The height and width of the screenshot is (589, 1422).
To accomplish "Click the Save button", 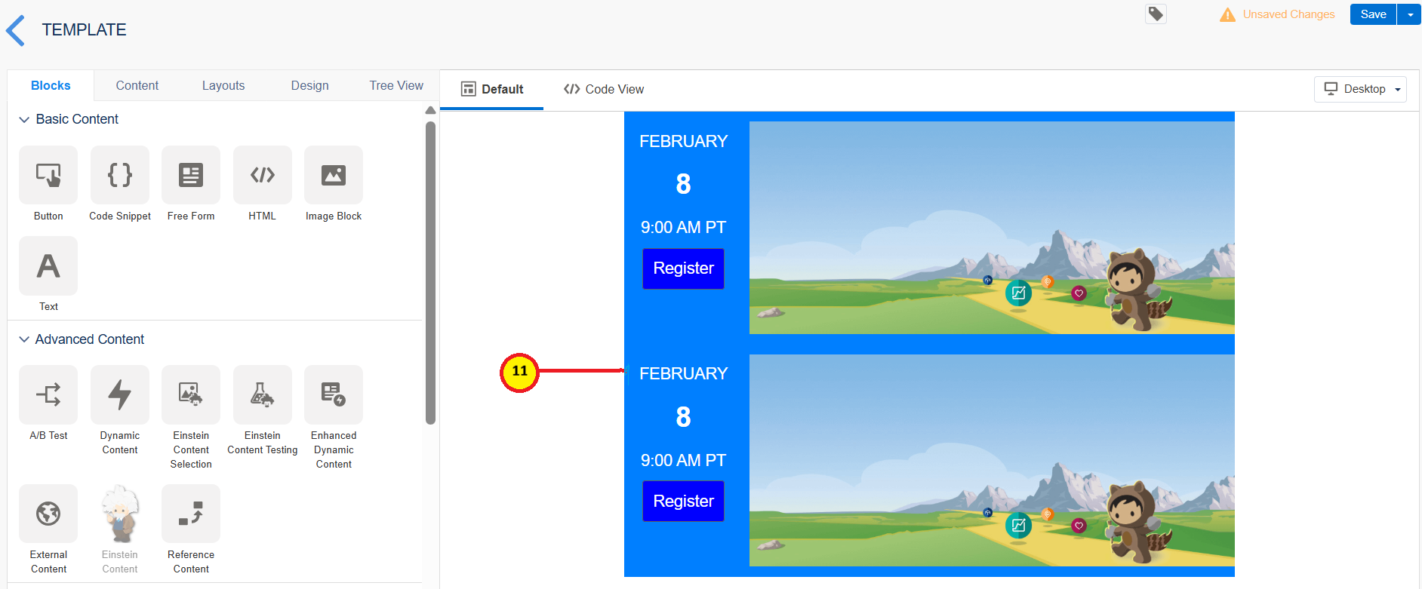I will pos(1373,14).
